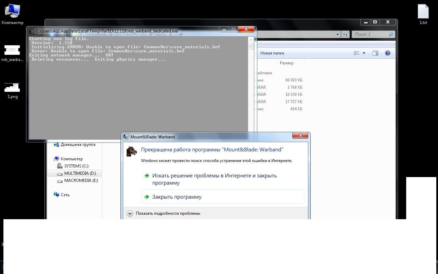
Task: Click Сеть in navigation pane
Action: (x=65, y=195)
